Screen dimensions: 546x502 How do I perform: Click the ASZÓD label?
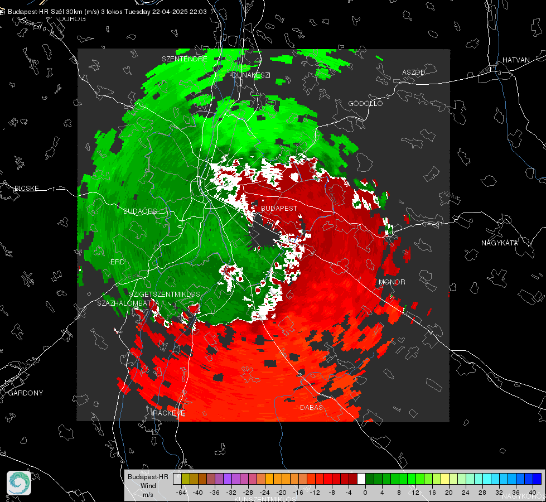click(414, 72)
